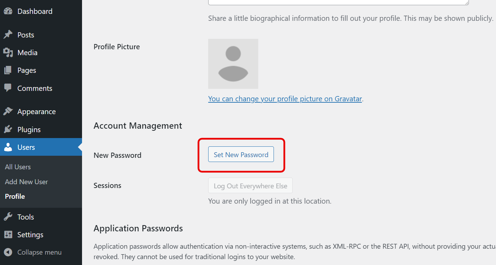Click the Pages document icon

8,70
